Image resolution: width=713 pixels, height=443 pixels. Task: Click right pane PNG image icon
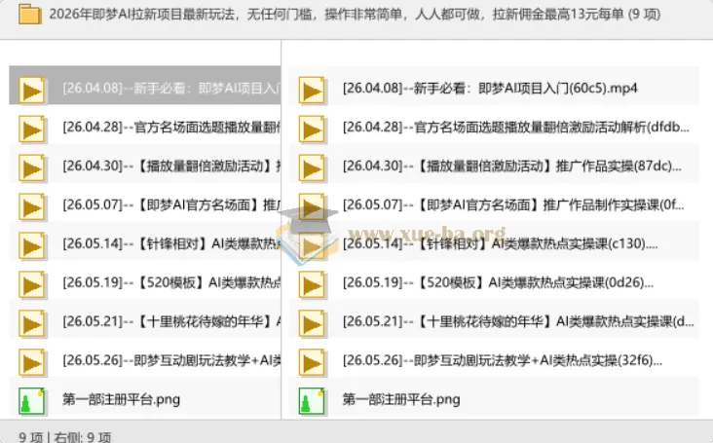tap(312, 401)
